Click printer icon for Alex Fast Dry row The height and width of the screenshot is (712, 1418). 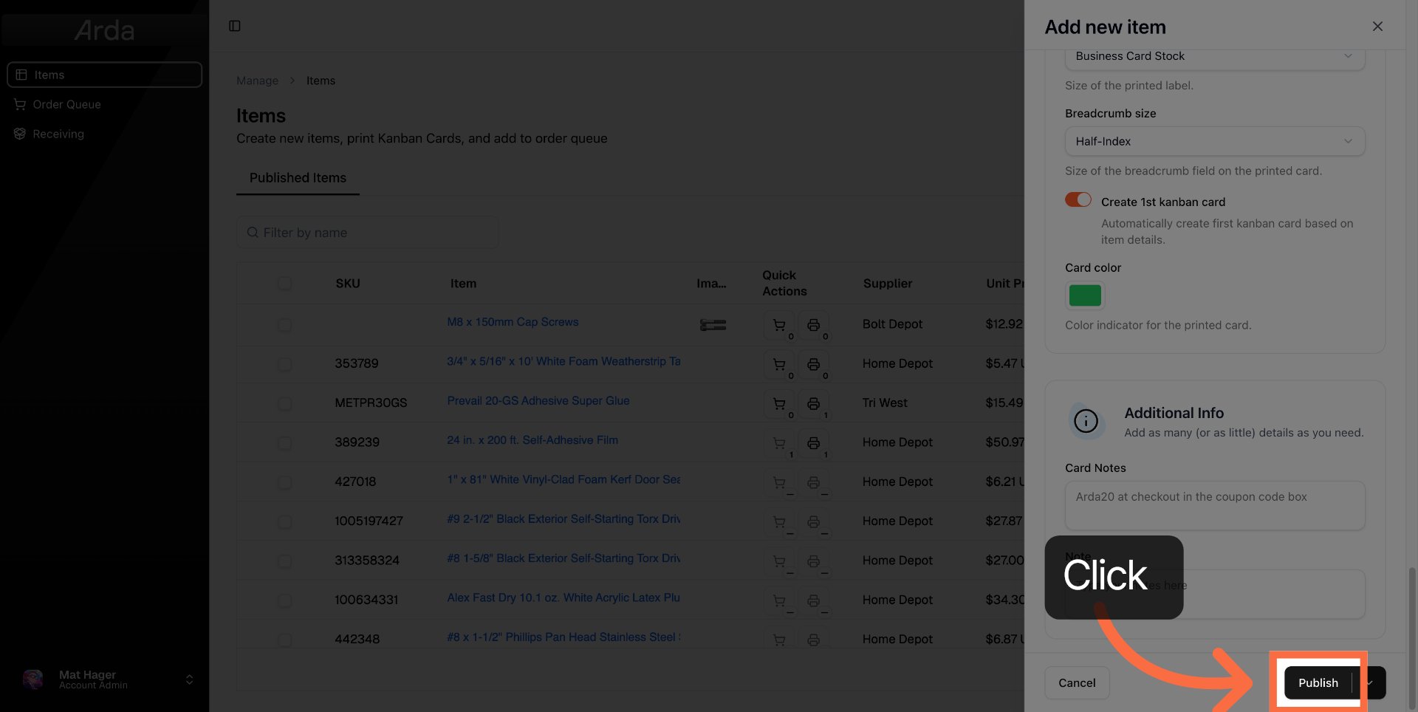click(x=813, y=600)
